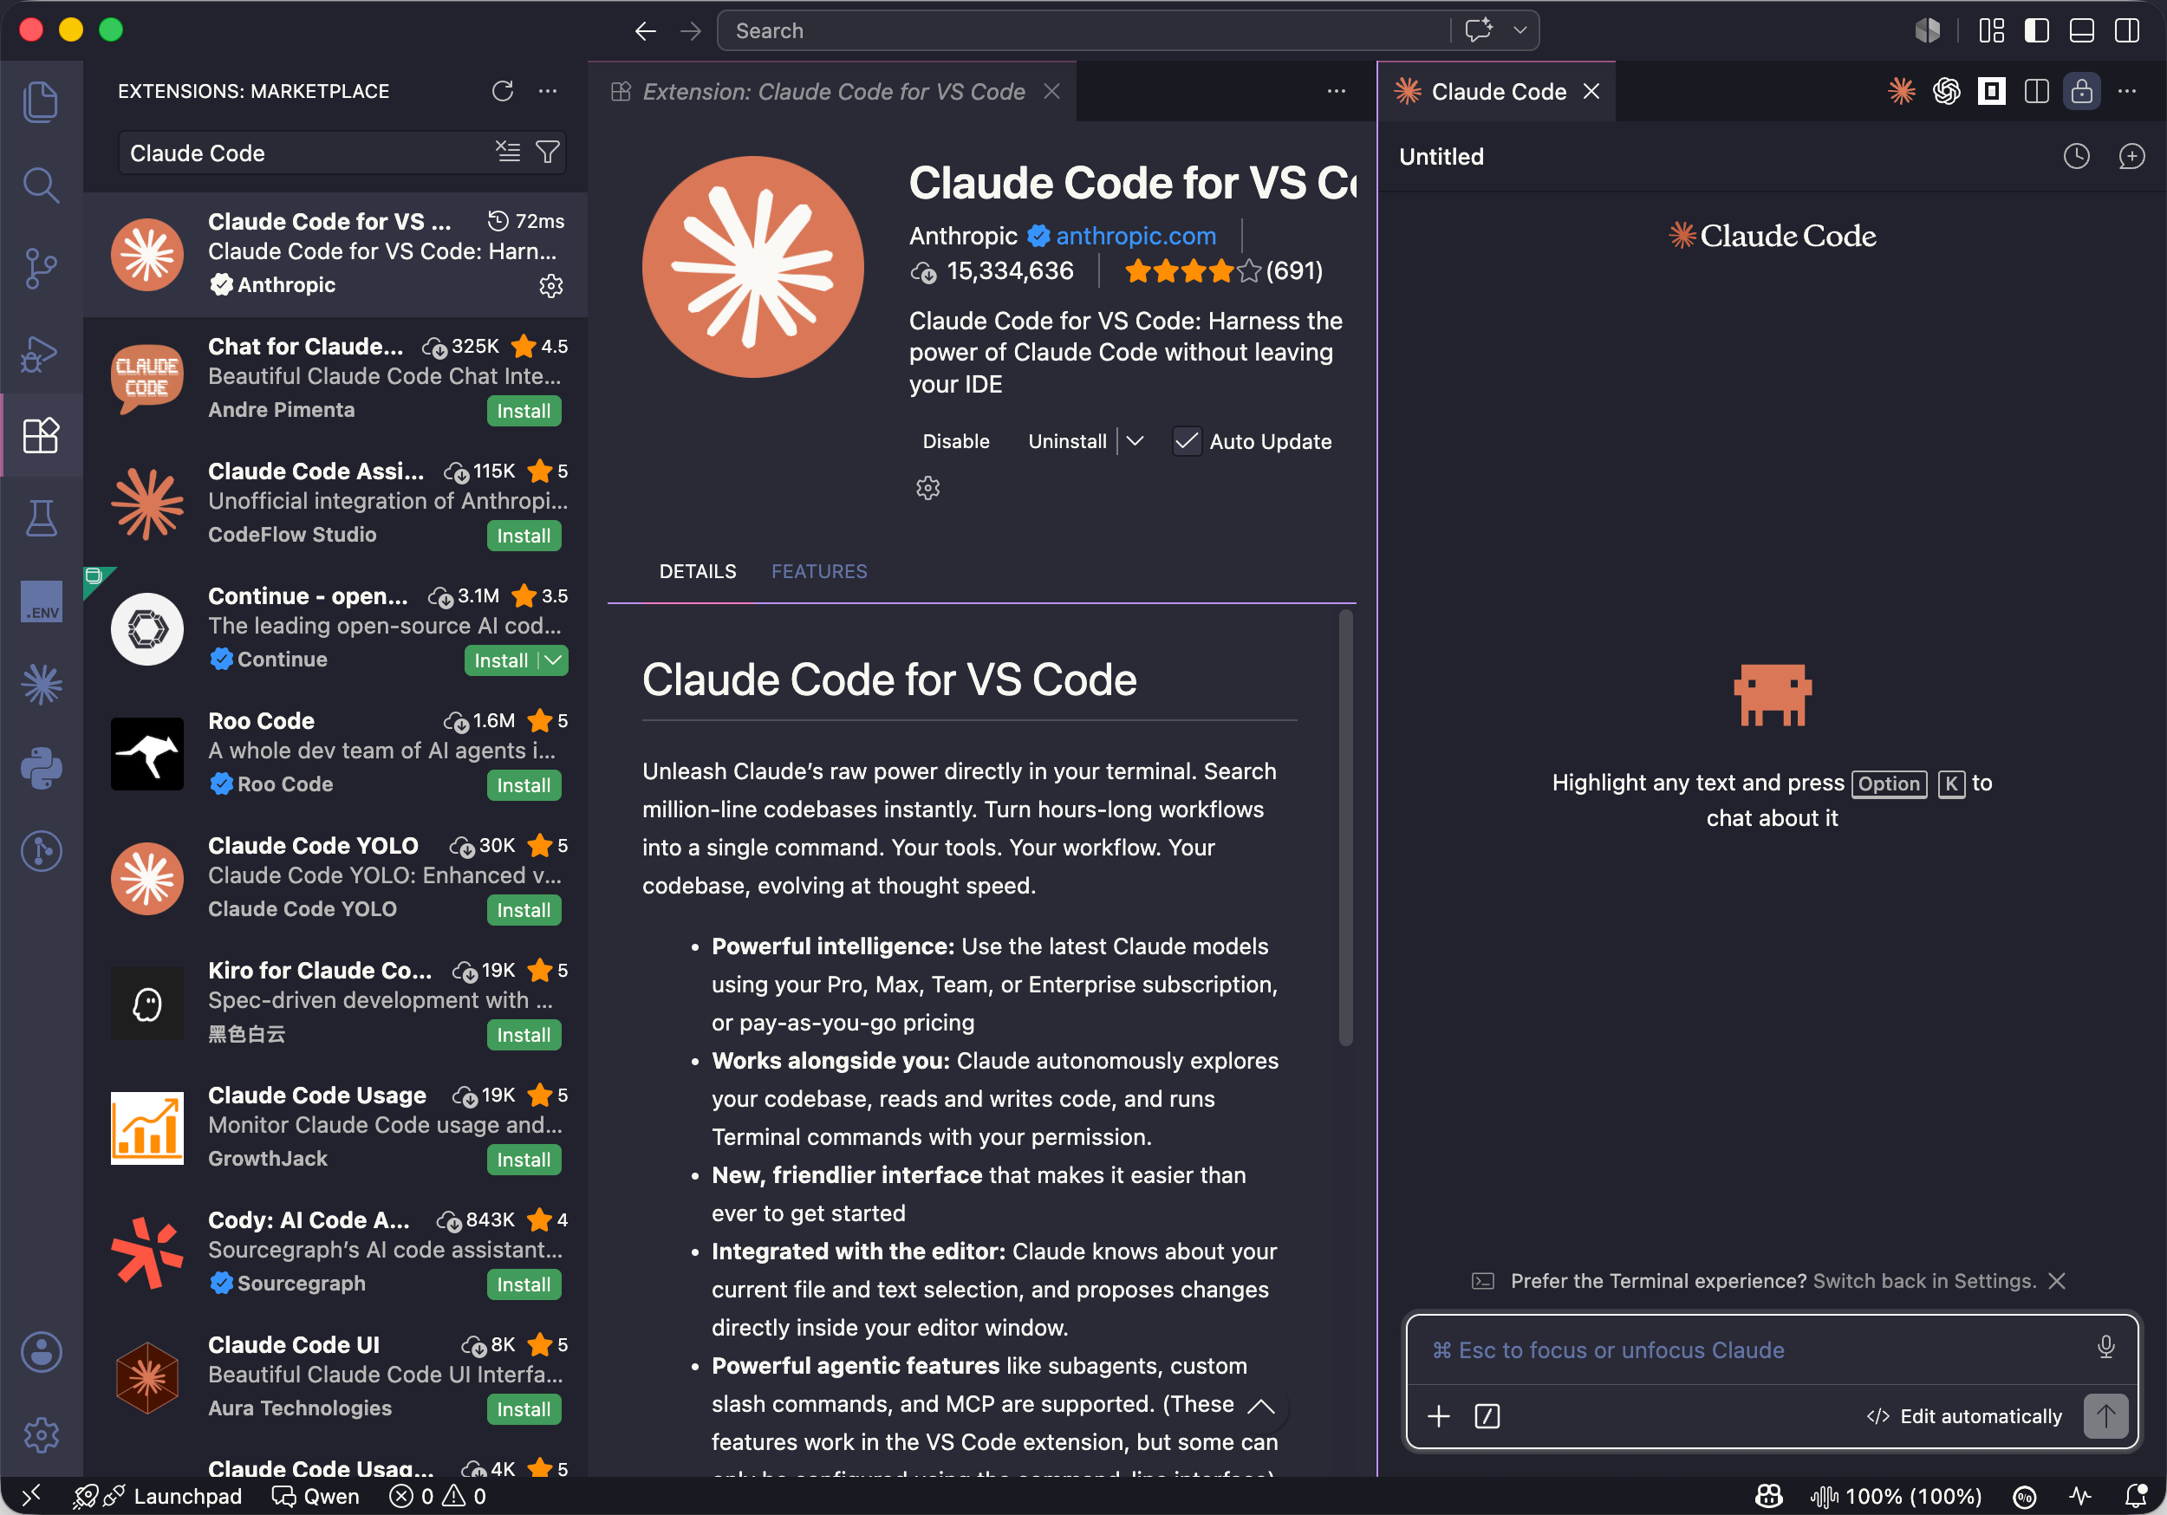The image size is (2167, 1515).
Task: Split the editor right
Action: pos(2036,91)
